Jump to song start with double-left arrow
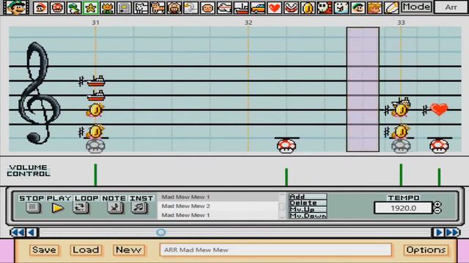 tap(18, 232)
